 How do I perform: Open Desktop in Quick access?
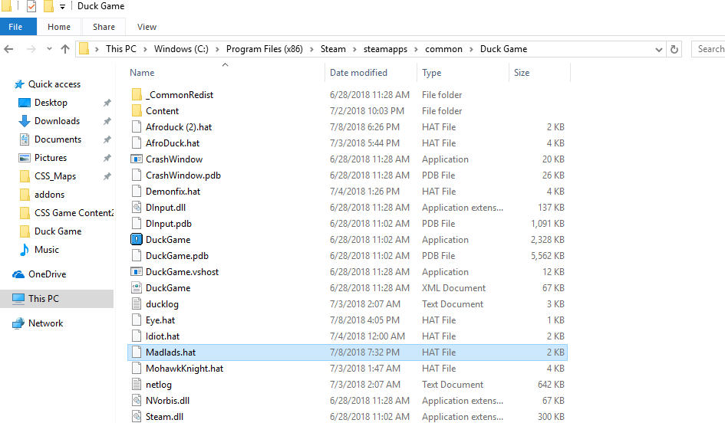[x=51, y=103]
